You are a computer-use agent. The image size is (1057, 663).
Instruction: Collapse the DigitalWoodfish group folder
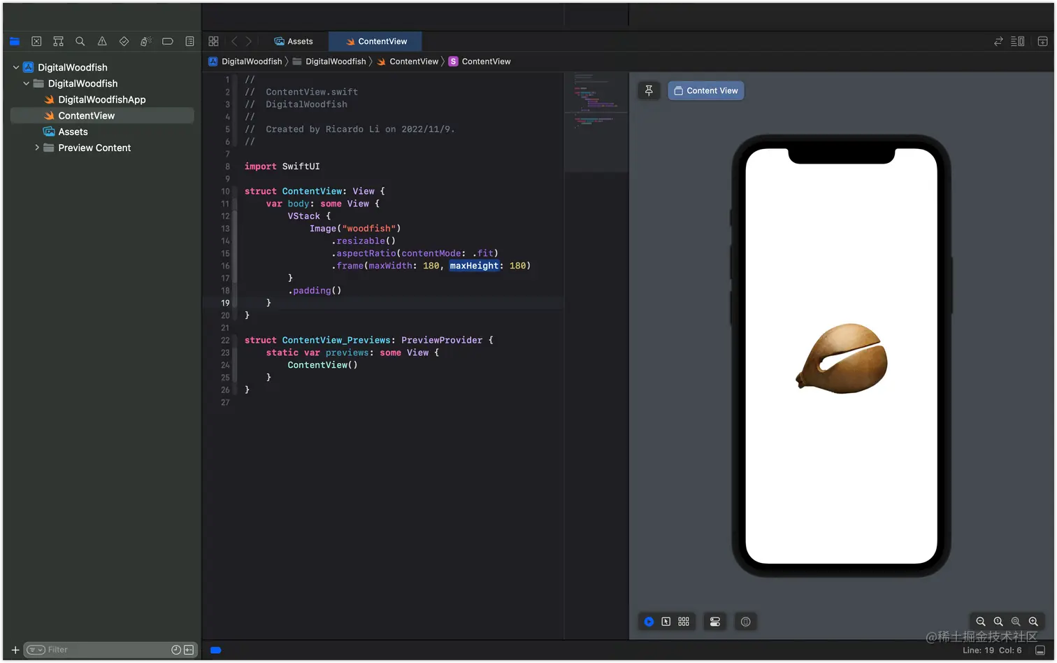27,83
